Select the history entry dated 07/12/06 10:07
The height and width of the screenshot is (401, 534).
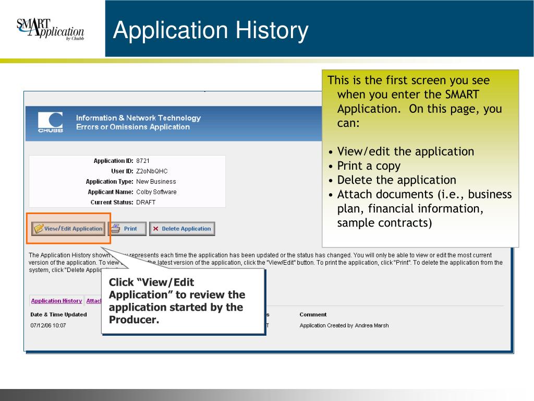tap(48, 325)
